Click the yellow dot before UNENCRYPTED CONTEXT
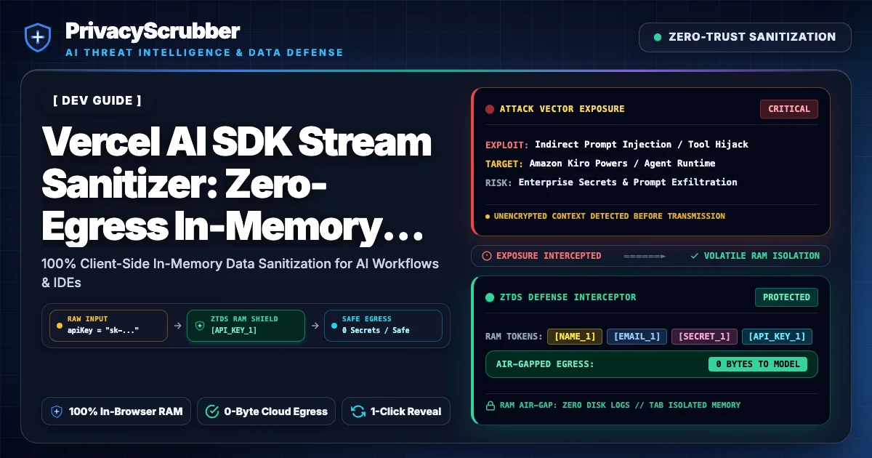The width and height of the screenshot is (872, 458). (488, 216)
